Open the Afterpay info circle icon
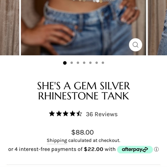The image size is (167, 167). pos(156,149)
